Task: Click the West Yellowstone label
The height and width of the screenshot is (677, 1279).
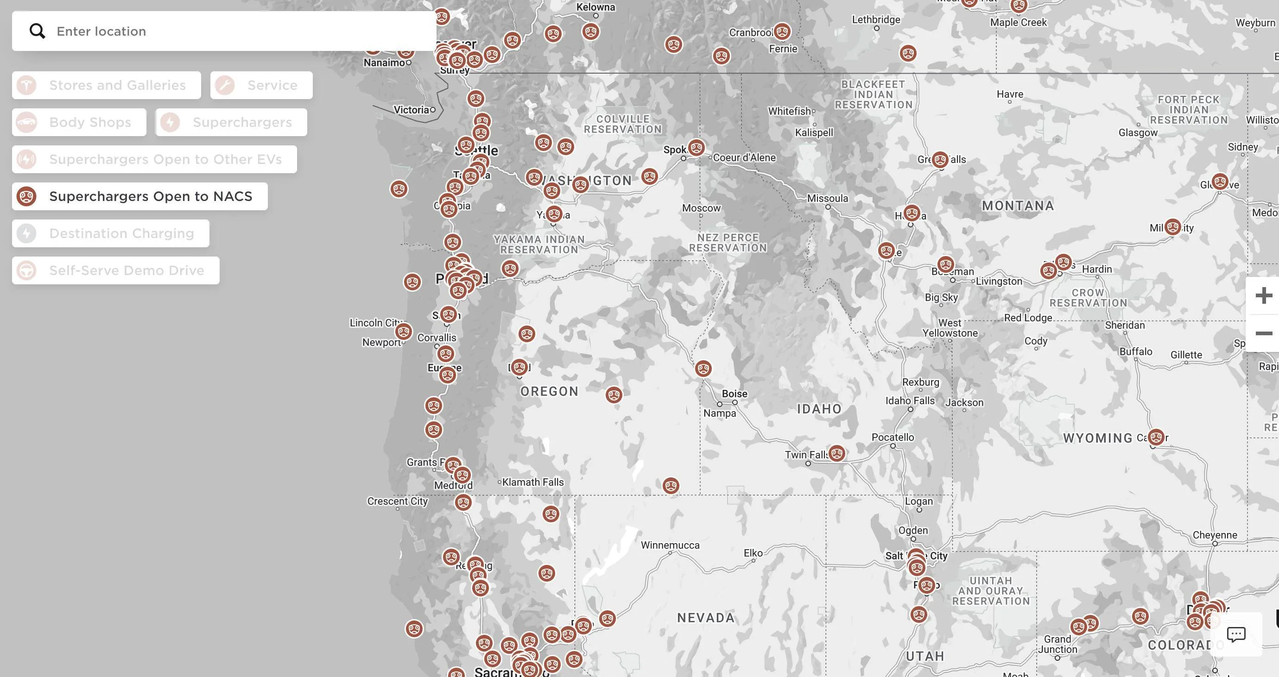Action: coord(950,328)
